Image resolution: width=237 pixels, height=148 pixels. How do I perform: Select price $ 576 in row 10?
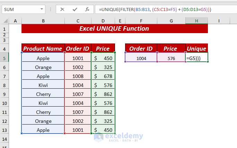coord(103,102)
